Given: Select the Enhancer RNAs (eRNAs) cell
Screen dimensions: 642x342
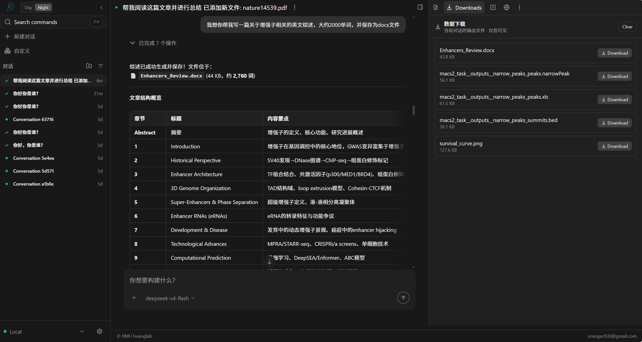Looking at the screenshot, I should click(x=214, y=216).
